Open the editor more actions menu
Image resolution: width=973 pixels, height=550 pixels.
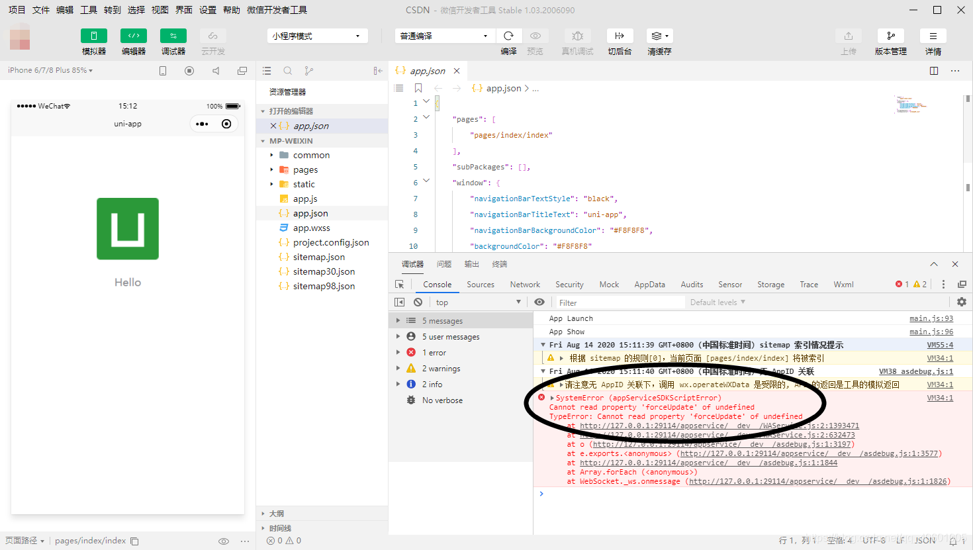coord(955,71)
